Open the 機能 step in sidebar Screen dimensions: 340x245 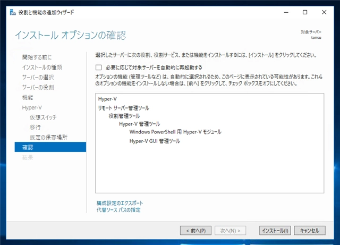click(28, 97)
